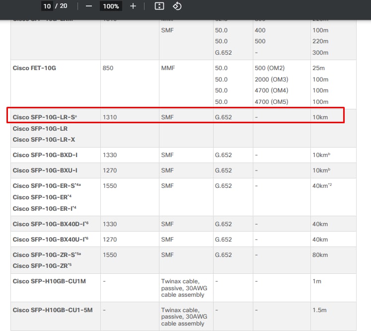
Task: Click wavelength '1550' in SFP-10G-ER-S row
Action: tap(110, 186)
